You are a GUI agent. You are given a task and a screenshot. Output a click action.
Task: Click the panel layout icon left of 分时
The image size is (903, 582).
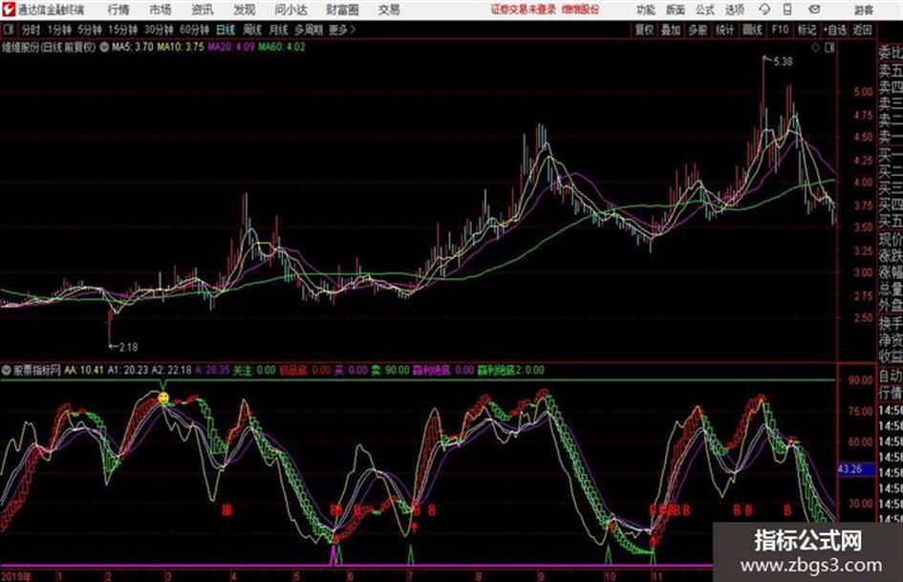pos(8,30)
